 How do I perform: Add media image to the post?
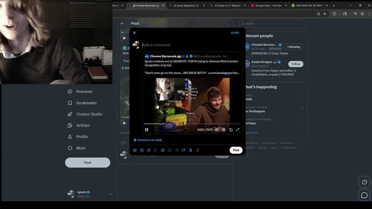coord(135,150)
